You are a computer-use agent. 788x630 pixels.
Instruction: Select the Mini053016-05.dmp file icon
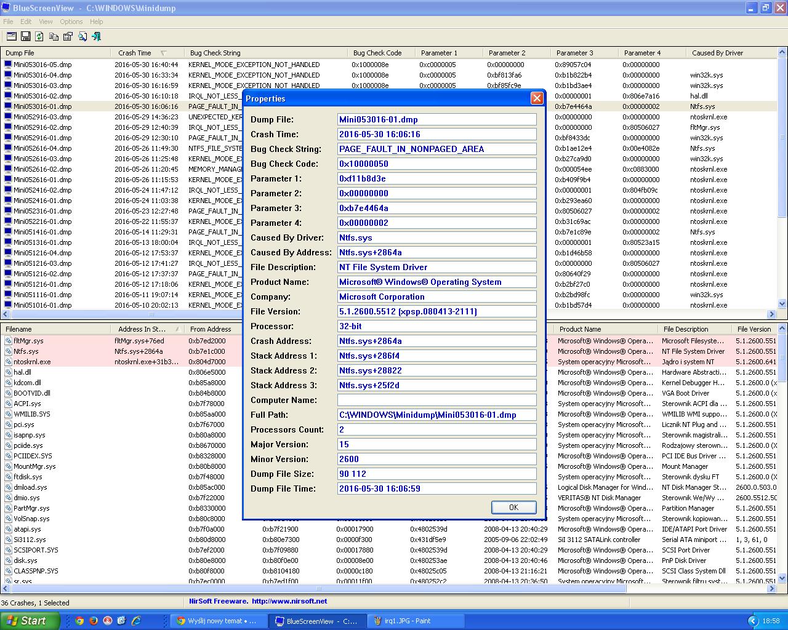coord(8,65)
